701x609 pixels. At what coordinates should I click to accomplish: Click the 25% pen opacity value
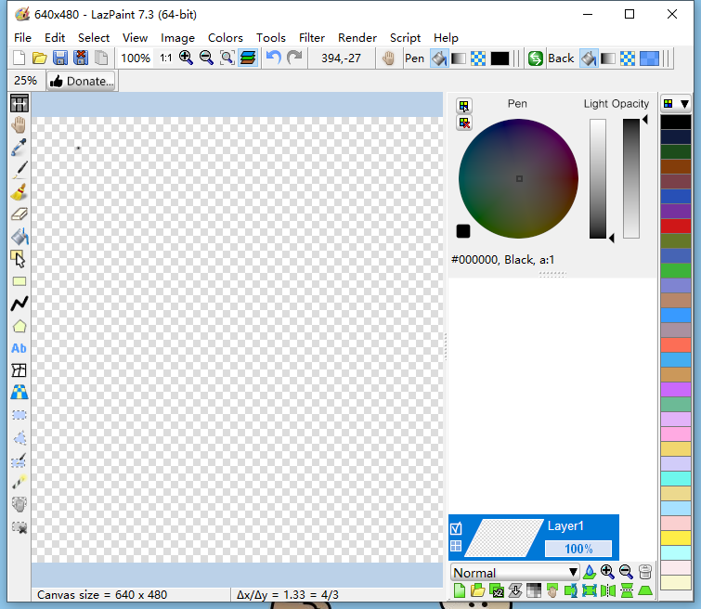(25, 81)
